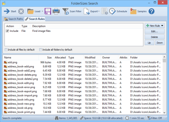The width and height of the screenshot is (169, 122).
Task: Select address_book-print.png in results
Action: [83, 112]
